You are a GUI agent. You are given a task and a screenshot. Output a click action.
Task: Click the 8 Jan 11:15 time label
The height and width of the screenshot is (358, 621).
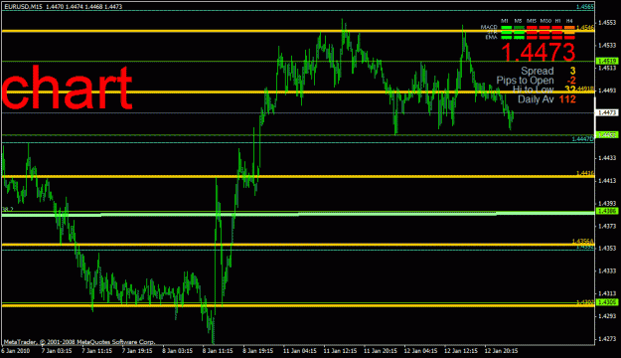click(218, 351)
